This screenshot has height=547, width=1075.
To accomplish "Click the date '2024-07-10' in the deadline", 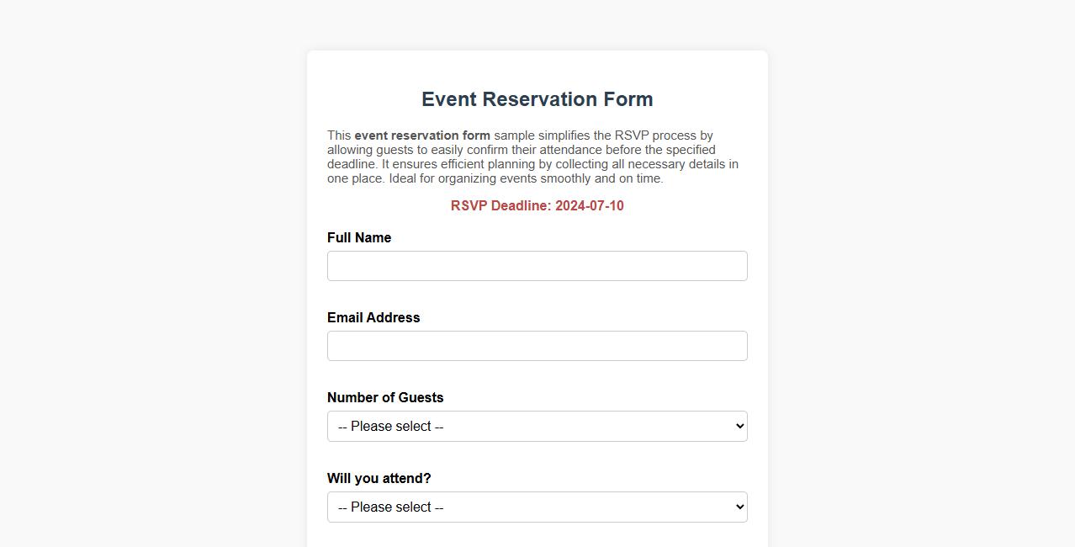I will point(590,205).
